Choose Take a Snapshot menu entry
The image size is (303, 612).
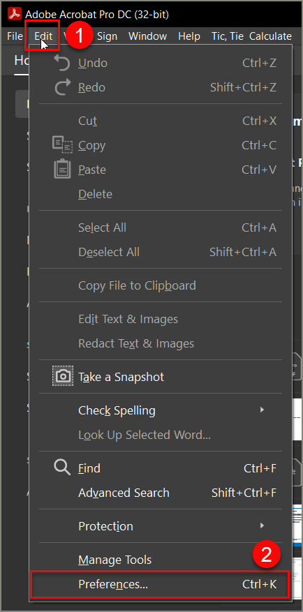pos(160,377)
